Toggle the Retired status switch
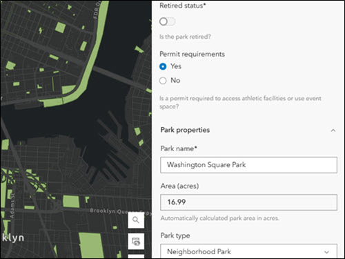Screen dimensions: 345x259 click(168, 21)
